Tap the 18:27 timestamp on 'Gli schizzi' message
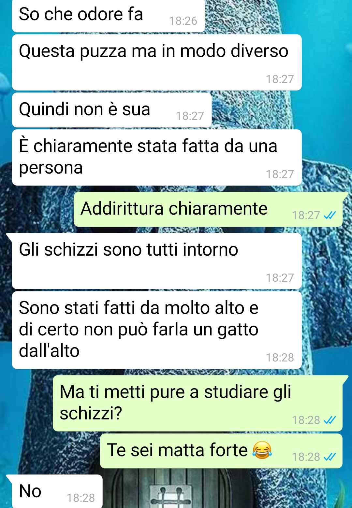 (x=280, y=278)
